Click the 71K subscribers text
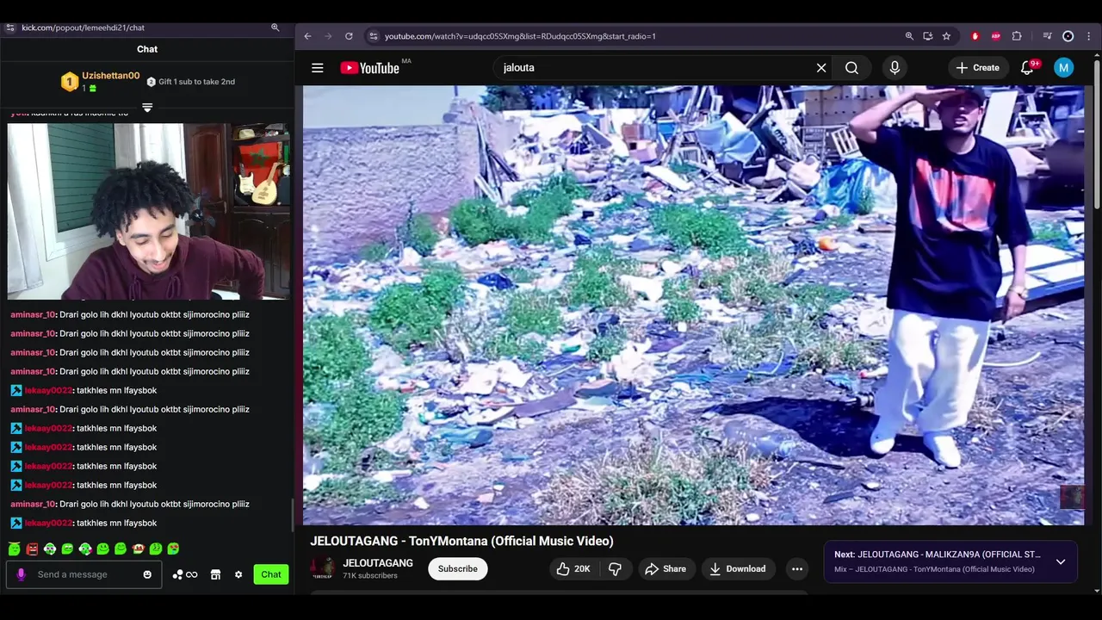The width and height of the screenshot is (1102, 620). pyautogui.click(x=370, y=576)
